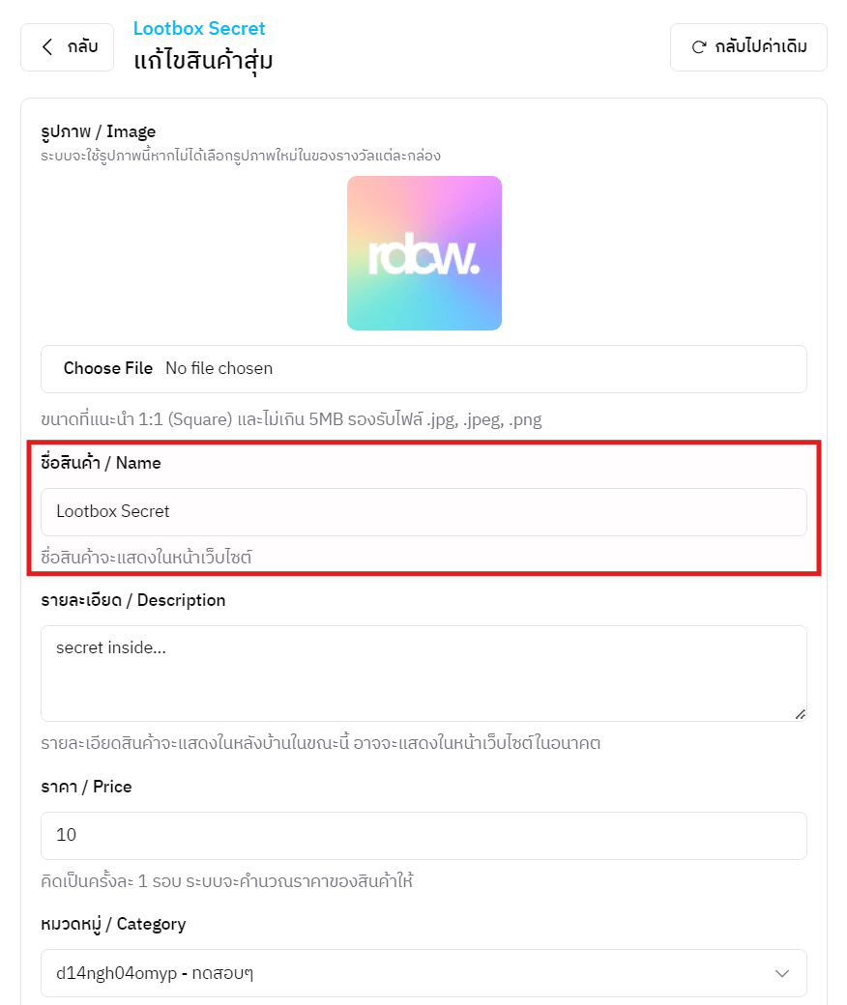Click the 'รายละเอียด / Description' label
The height and width of the screenshot is (1005, 847).
133,600
